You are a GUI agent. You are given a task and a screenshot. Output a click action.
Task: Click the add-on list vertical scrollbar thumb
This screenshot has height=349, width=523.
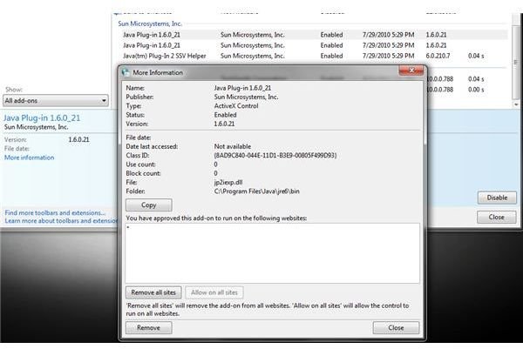click(516, 63)
